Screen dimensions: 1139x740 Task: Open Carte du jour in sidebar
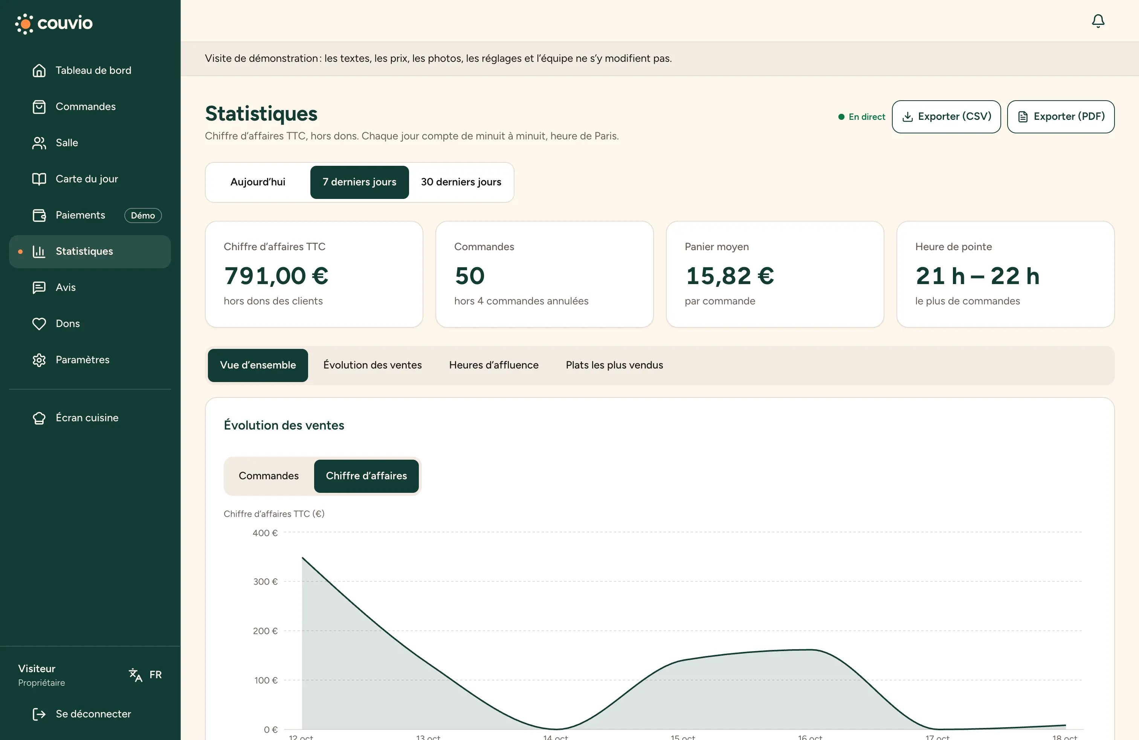tap(90, 179)
